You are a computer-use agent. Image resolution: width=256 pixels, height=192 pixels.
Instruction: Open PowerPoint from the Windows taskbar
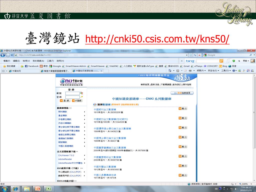pyautogui.click(x=37, y=189)
